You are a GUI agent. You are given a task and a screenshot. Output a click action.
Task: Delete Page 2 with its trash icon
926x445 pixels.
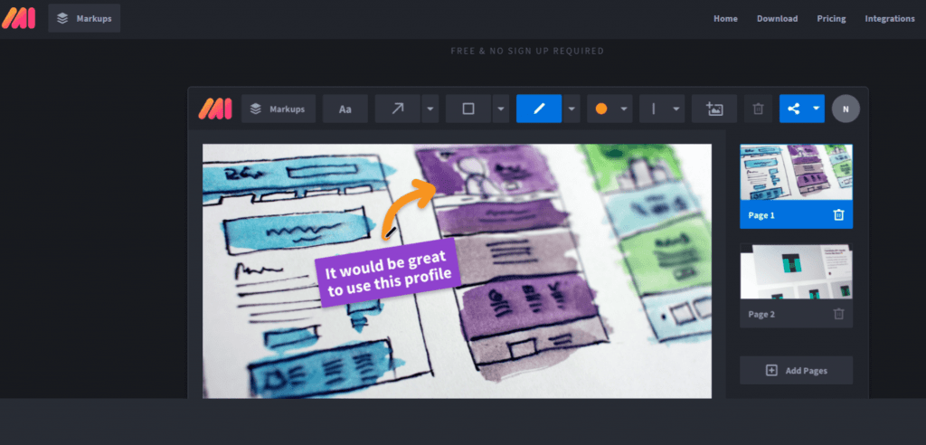pyautogui.click(x=838, y=314)
